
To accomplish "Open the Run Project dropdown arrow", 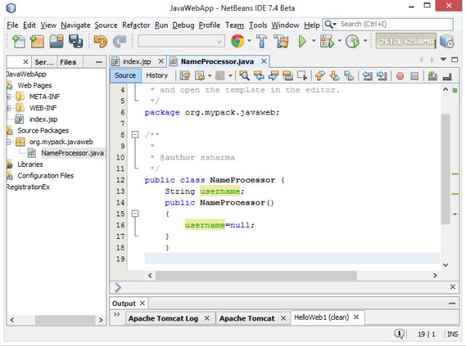I will pos(314,41).
